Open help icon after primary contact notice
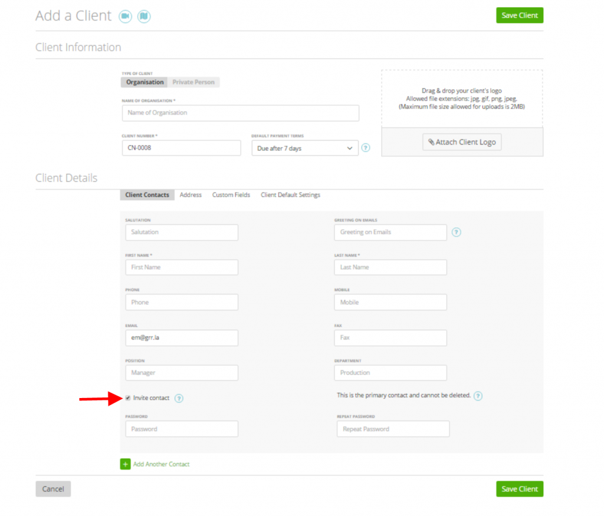 tap(478, 396)
